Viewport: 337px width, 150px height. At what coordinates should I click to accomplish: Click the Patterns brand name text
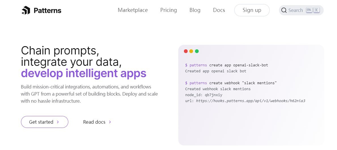point(47,10)
